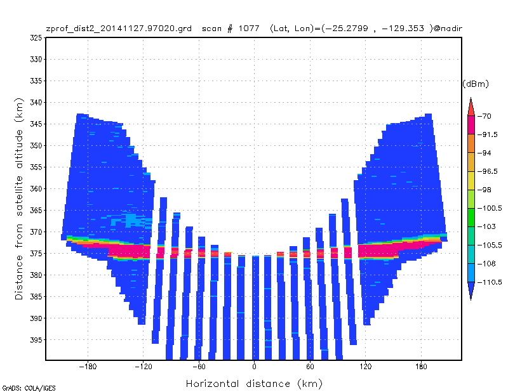Click the GrADS: COLA/IGES footer text

pyautogui.click(x=29, y=388)
